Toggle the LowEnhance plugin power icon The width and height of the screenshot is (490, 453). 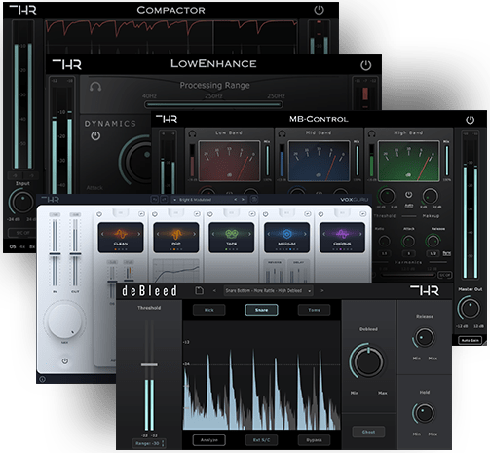[365, 65]
